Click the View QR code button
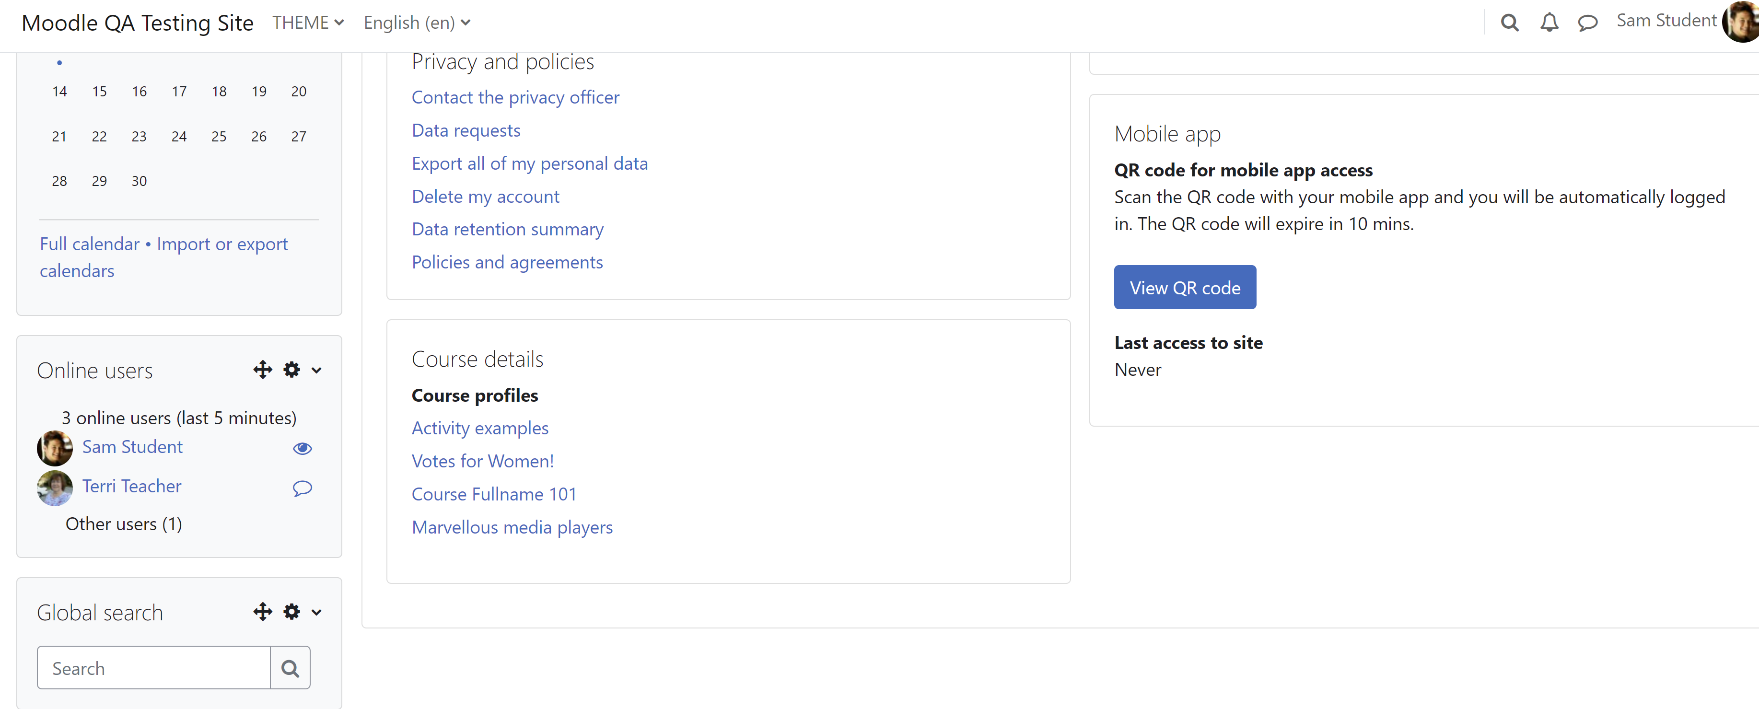 pyautogui.click(x=1185, y=288)
